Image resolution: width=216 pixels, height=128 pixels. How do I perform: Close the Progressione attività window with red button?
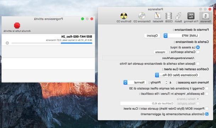point(92,19)
